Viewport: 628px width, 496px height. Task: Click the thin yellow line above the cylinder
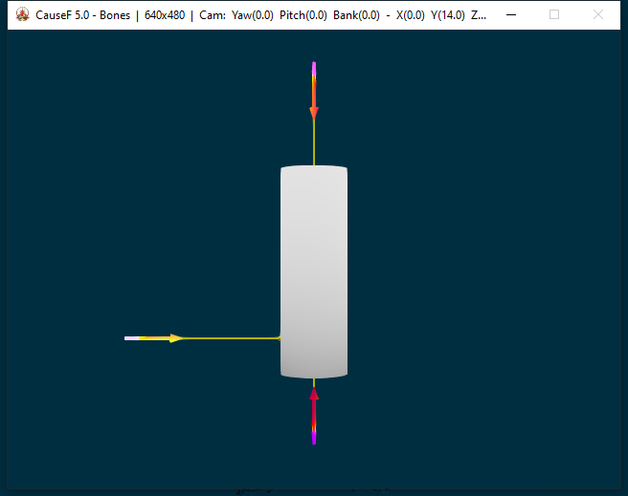tap(314, 143)
